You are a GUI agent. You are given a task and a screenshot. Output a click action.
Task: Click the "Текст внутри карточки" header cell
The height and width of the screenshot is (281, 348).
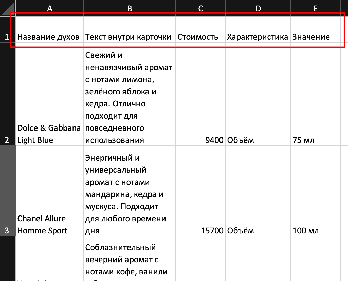130,30
